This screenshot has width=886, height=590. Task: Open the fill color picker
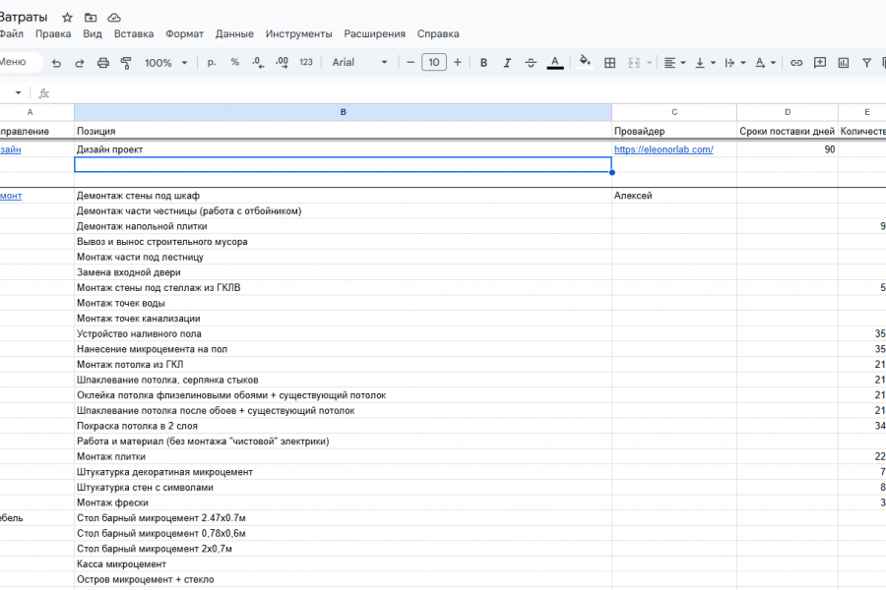[x=585, y=62]
